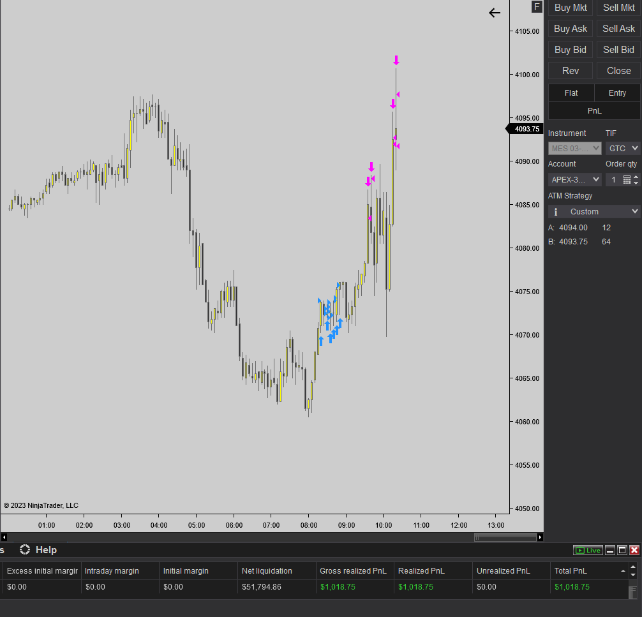Place a Buy Ask order
Image resolution: width=642 pixels, height=617 pixels.
[x=571, y=29]
